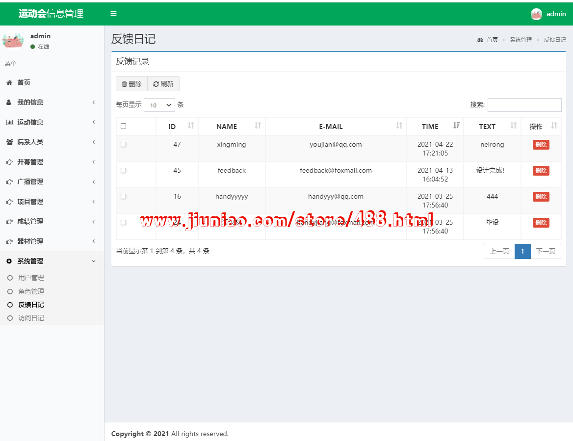Sort by E-MAIL column arrows
The width and height of the screenshot is (573, 441).
pyautogui.click(x=399, y=126)
